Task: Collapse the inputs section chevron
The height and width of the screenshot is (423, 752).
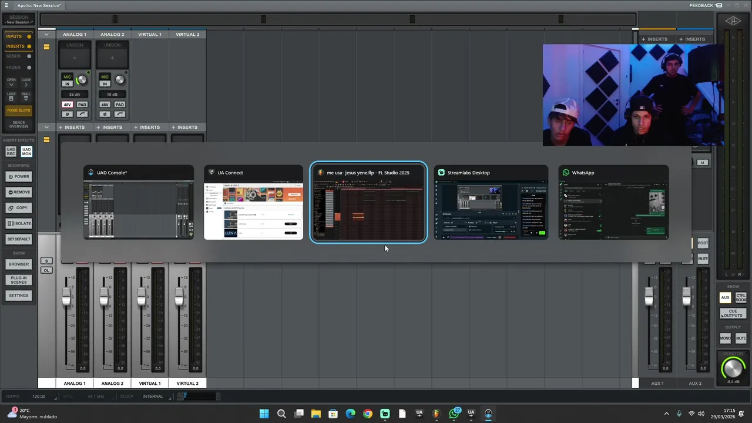Action: tap(46, 35)
